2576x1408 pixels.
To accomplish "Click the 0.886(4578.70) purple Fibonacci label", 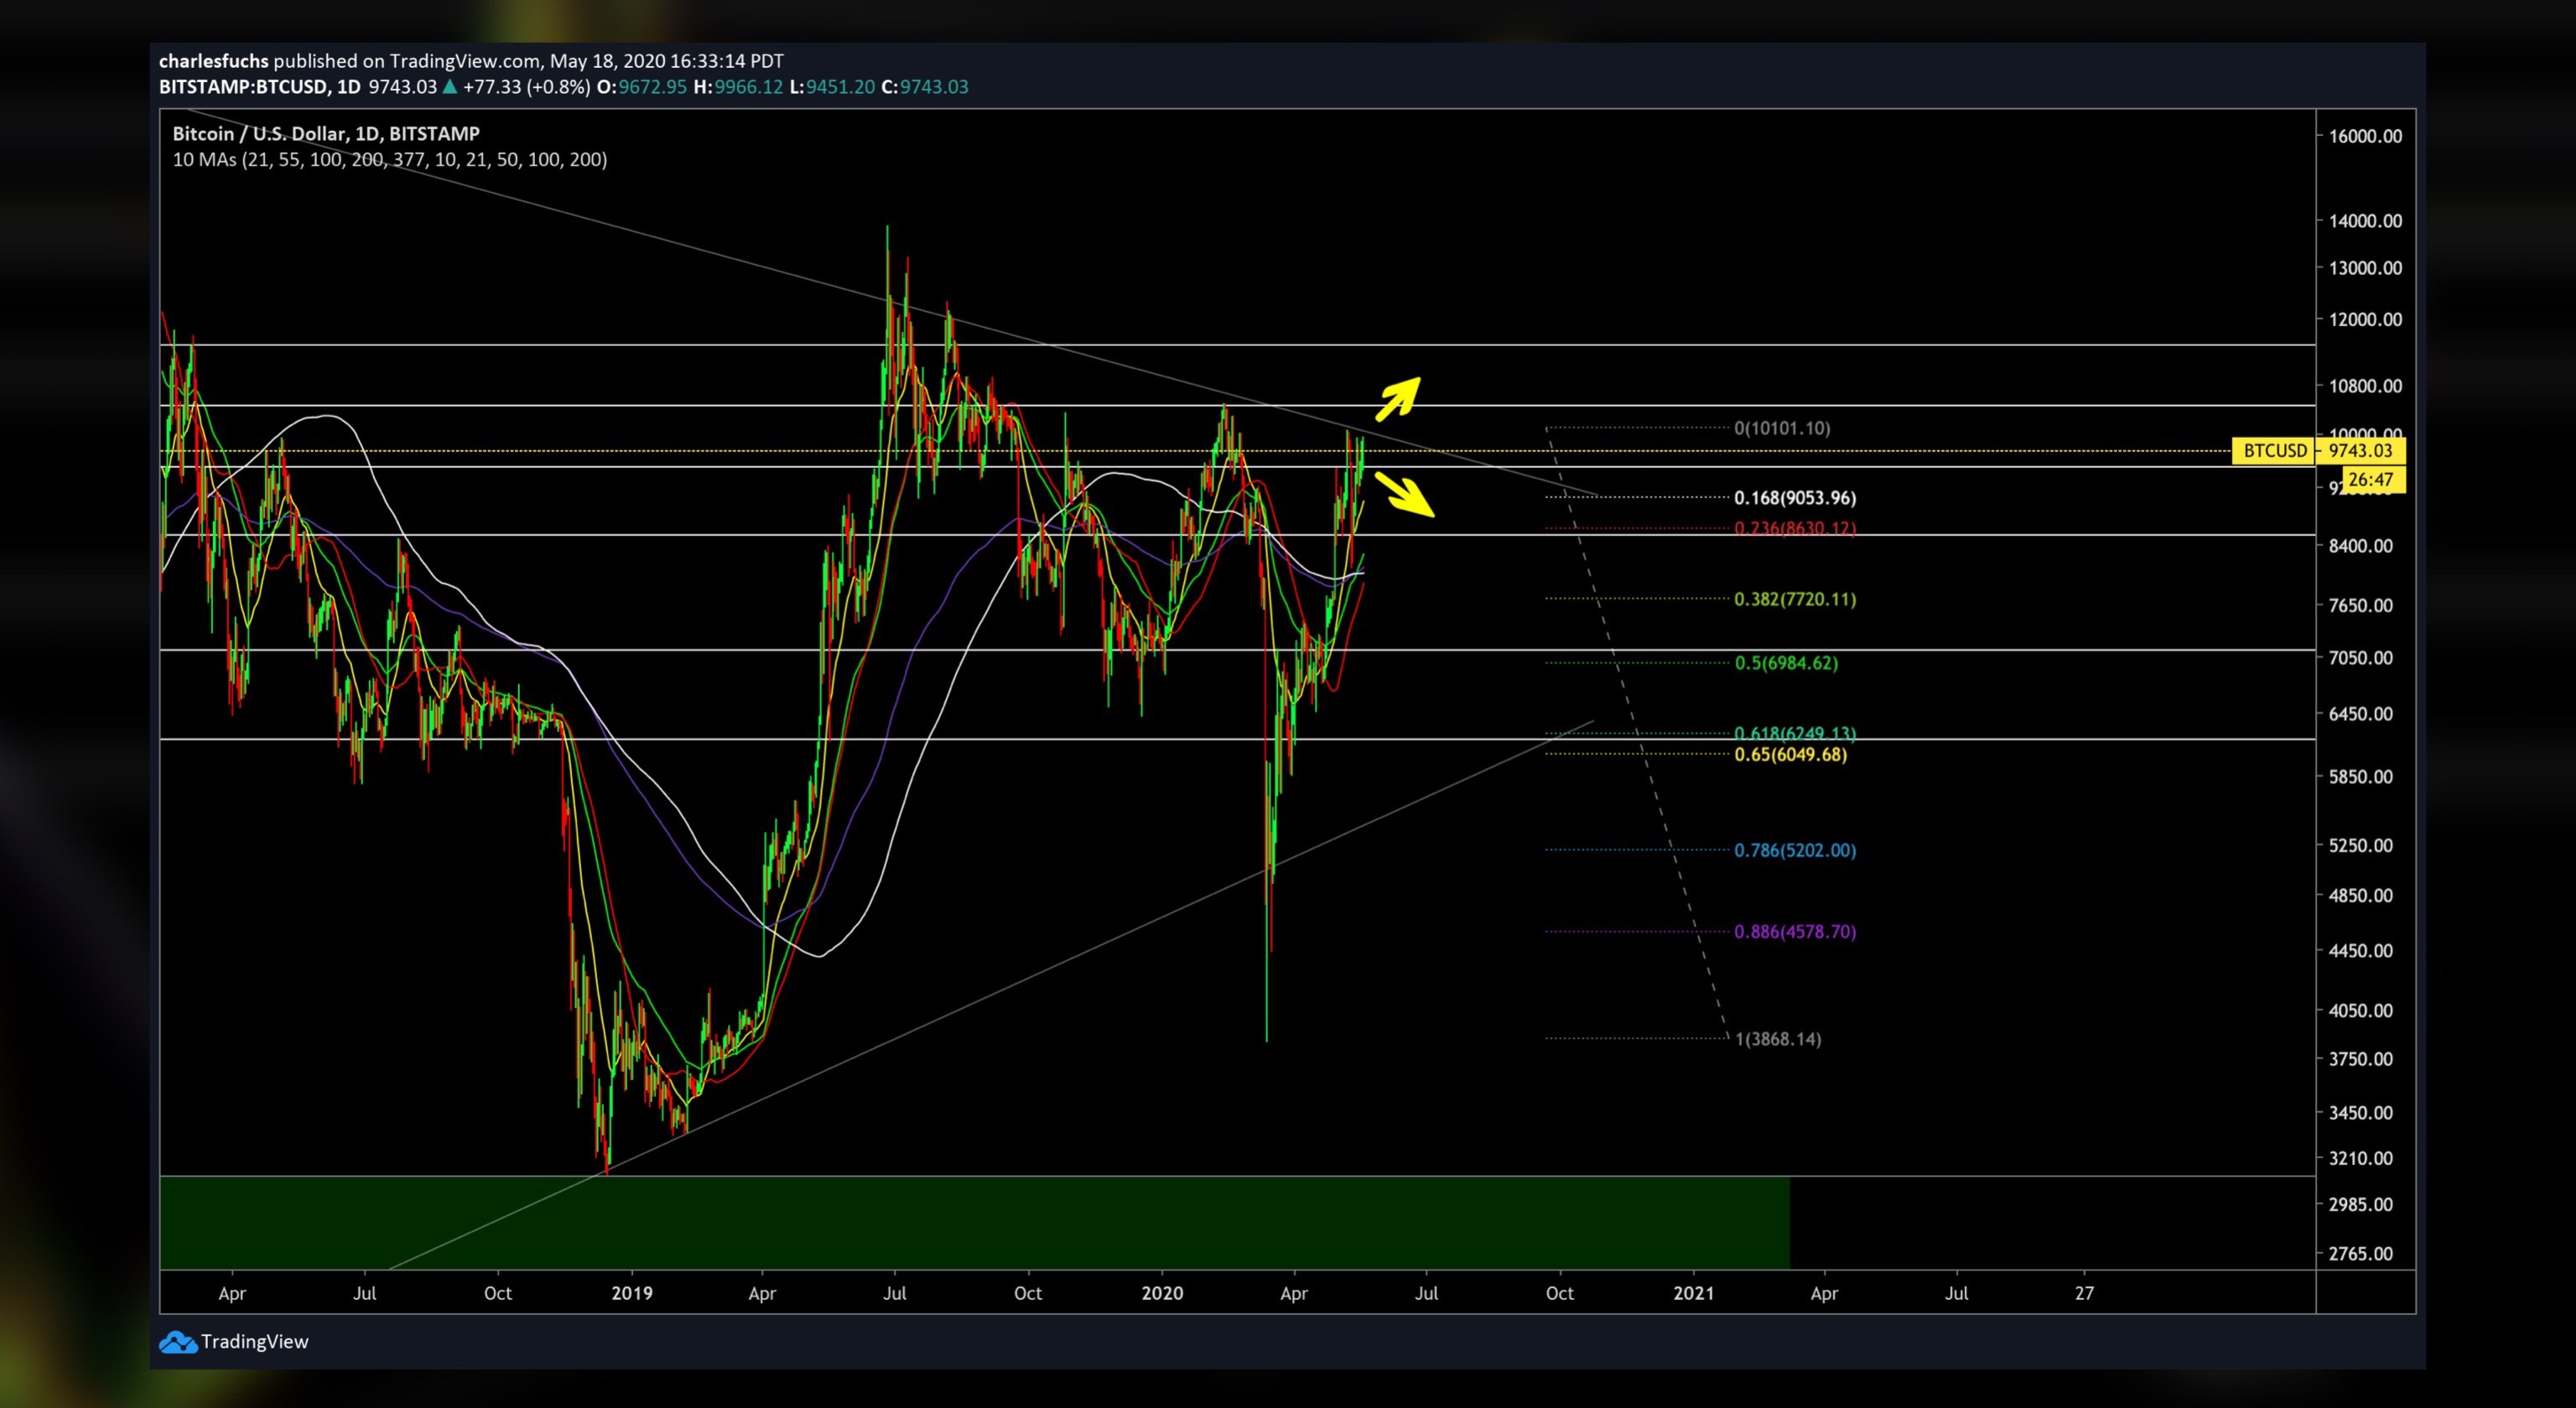I will tap(1794, 931).
